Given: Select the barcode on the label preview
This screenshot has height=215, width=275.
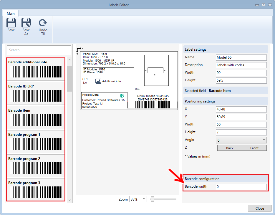Looking at the screenshot, I should [153, 105].
